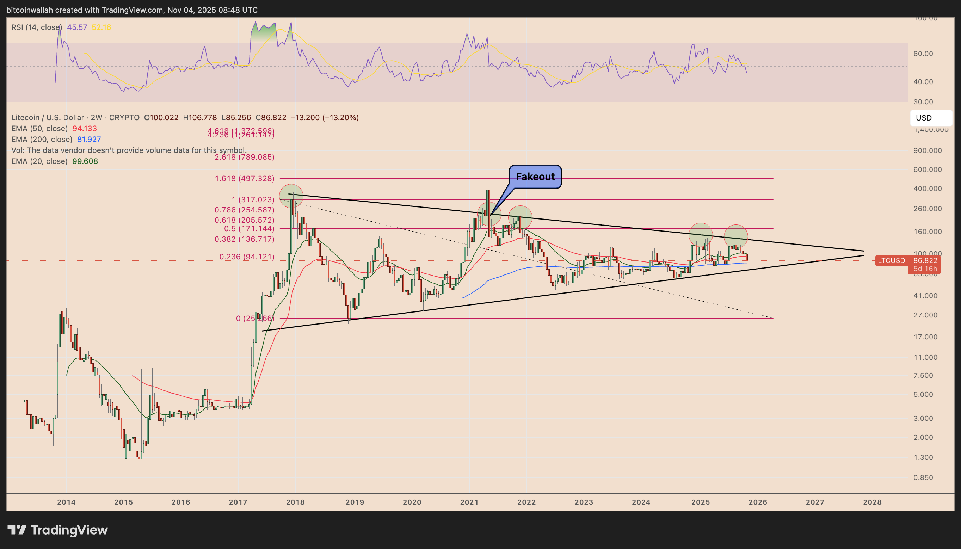Click the TradingView logo icon
The image size is (961, 549).
point(17,530)
